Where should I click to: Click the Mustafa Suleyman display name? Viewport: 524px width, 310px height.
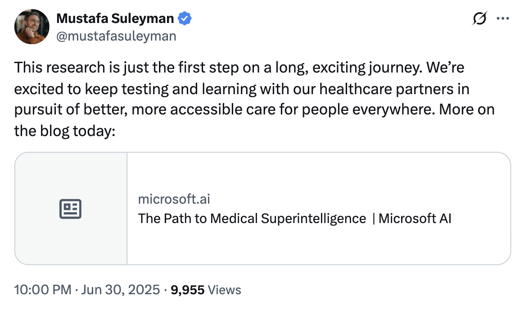[115, 18]
